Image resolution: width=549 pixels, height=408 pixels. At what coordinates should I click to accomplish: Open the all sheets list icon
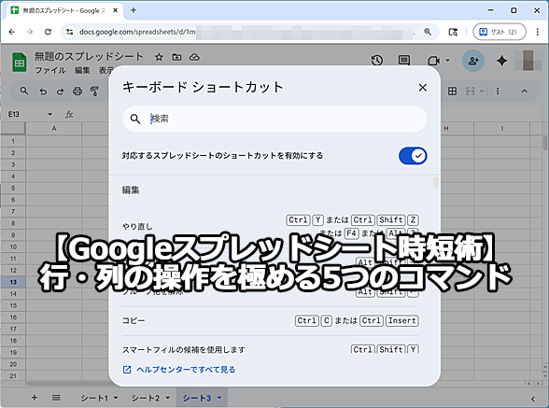pyautogui.click(x=56, y=398)
